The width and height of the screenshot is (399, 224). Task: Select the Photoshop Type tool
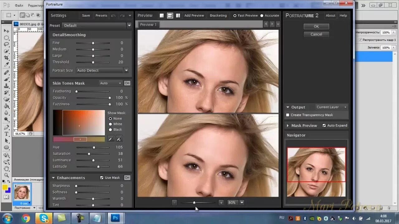(x=6, y=134)
